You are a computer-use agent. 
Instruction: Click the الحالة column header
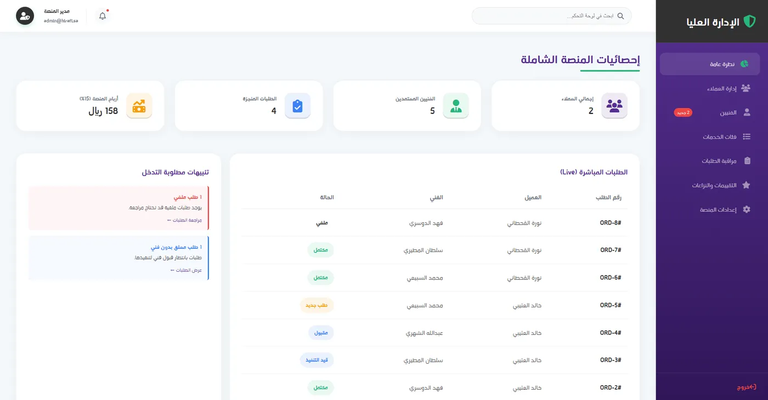coord(326,197)
